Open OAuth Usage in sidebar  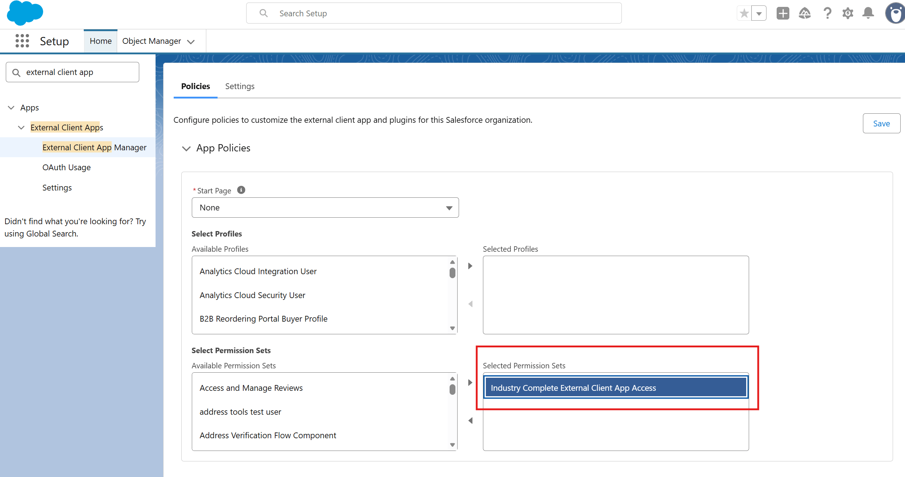pos(66,167)
